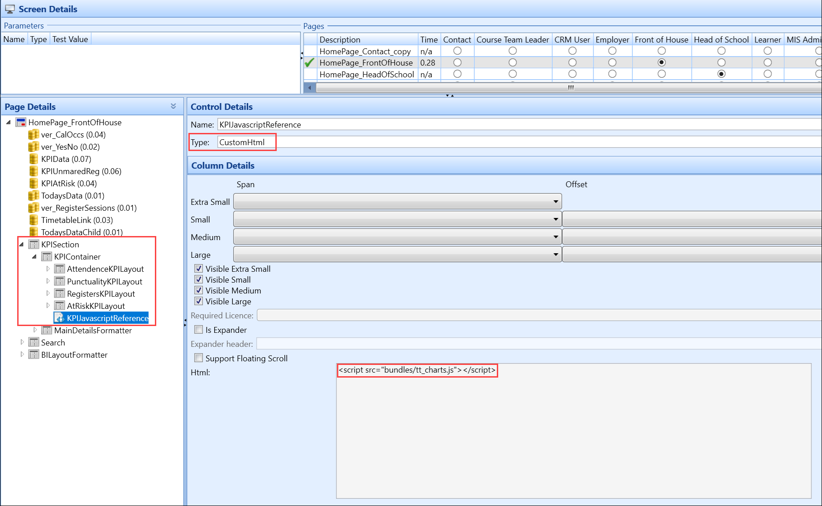
Task: Click the KPISection layout icon
Action: 34,245
